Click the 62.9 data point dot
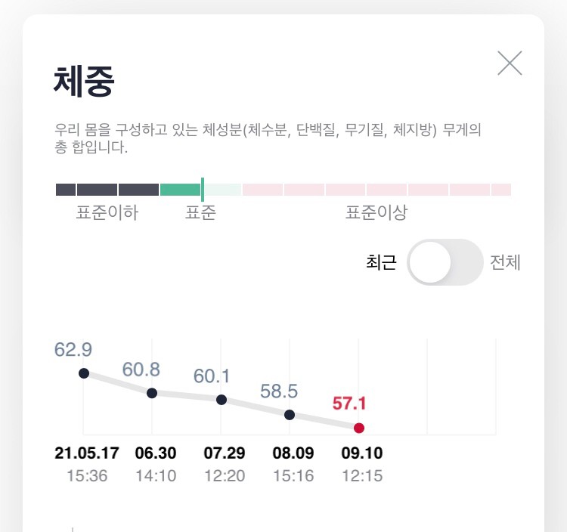 click(84, 373)
